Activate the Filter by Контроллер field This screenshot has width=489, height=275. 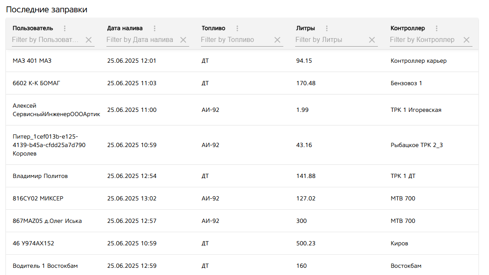pos(424,40)
